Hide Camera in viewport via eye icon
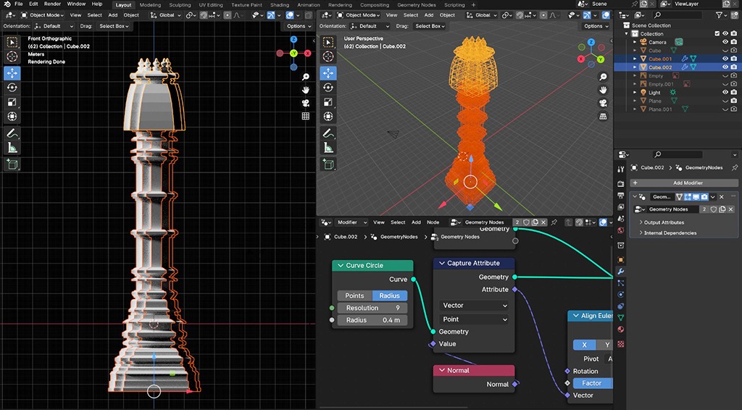 (725, 42)
